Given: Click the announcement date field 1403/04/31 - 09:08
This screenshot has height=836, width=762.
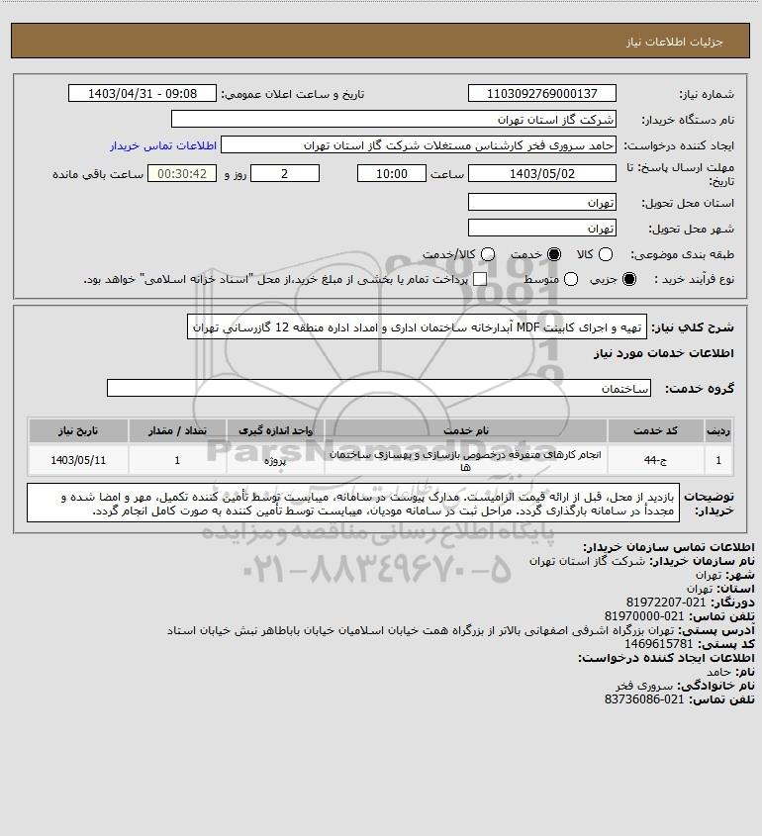Looking at the screenshot, I should coord(143,93).
